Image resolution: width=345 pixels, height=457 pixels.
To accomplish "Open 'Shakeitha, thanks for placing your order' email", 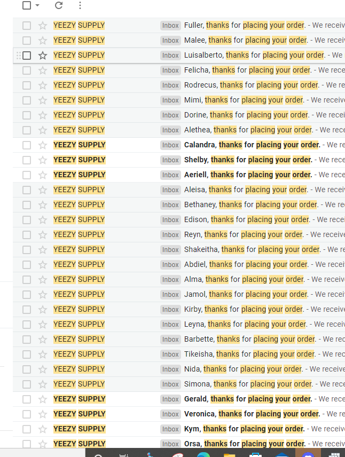I will pos(252,250).
